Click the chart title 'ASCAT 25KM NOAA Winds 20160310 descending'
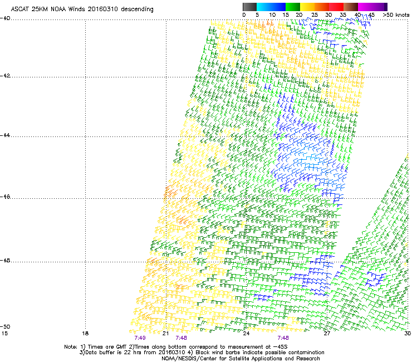This screenshot has height=362, width=412. coord(82,9)
